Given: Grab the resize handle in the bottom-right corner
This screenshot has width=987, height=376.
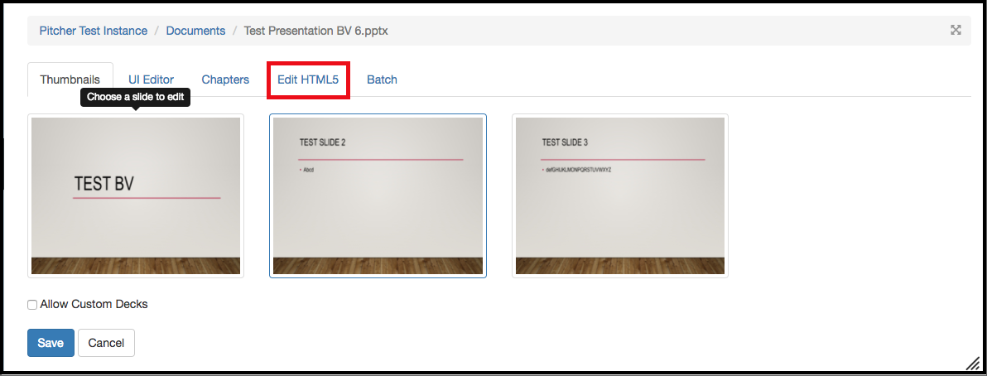Looking at the screenshot, I should (972, 363).
